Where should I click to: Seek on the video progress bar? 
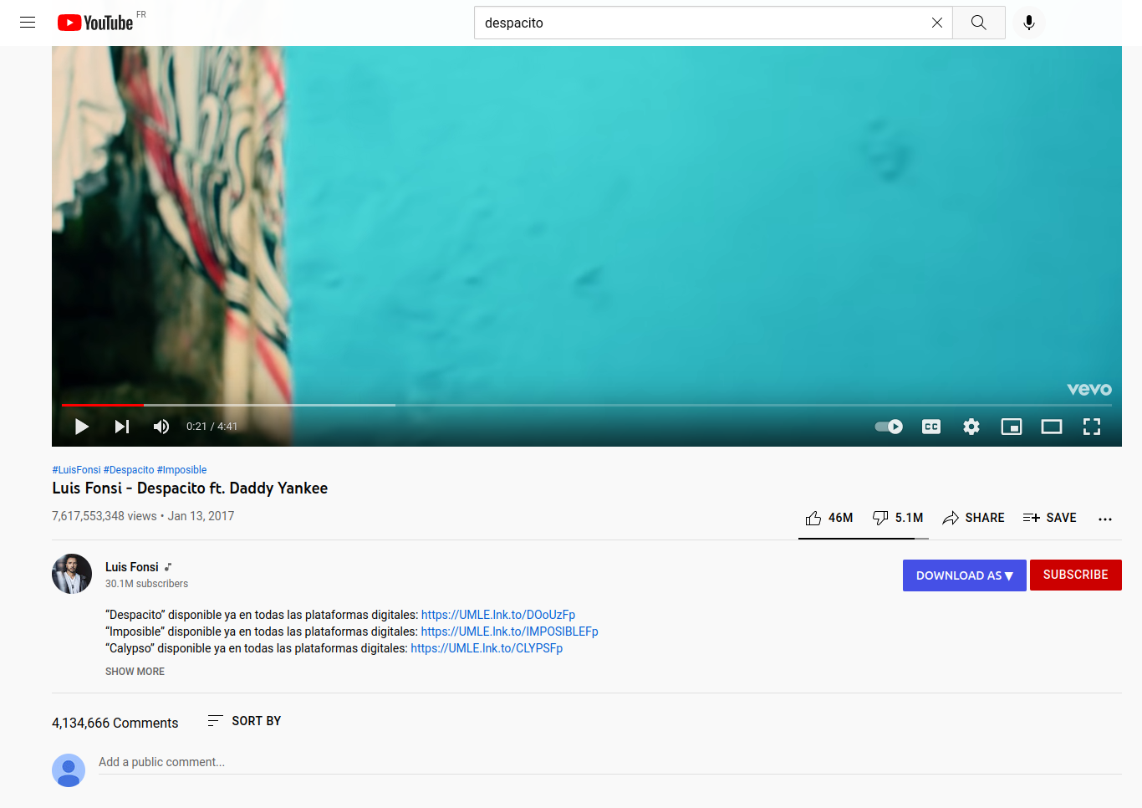[x=587, y=405]
